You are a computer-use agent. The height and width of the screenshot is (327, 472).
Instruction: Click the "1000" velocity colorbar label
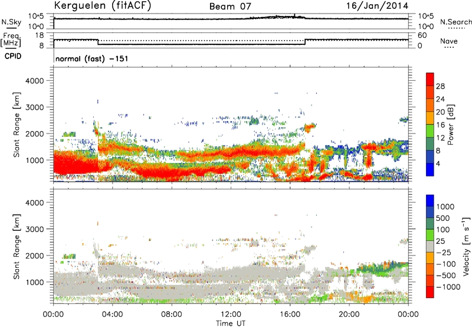[x=445, y=207]
